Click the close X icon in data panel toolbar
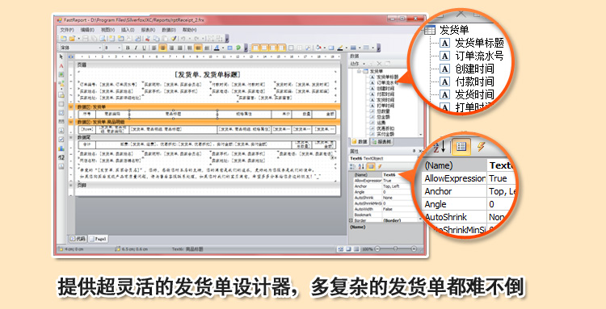 pos(379,64)
